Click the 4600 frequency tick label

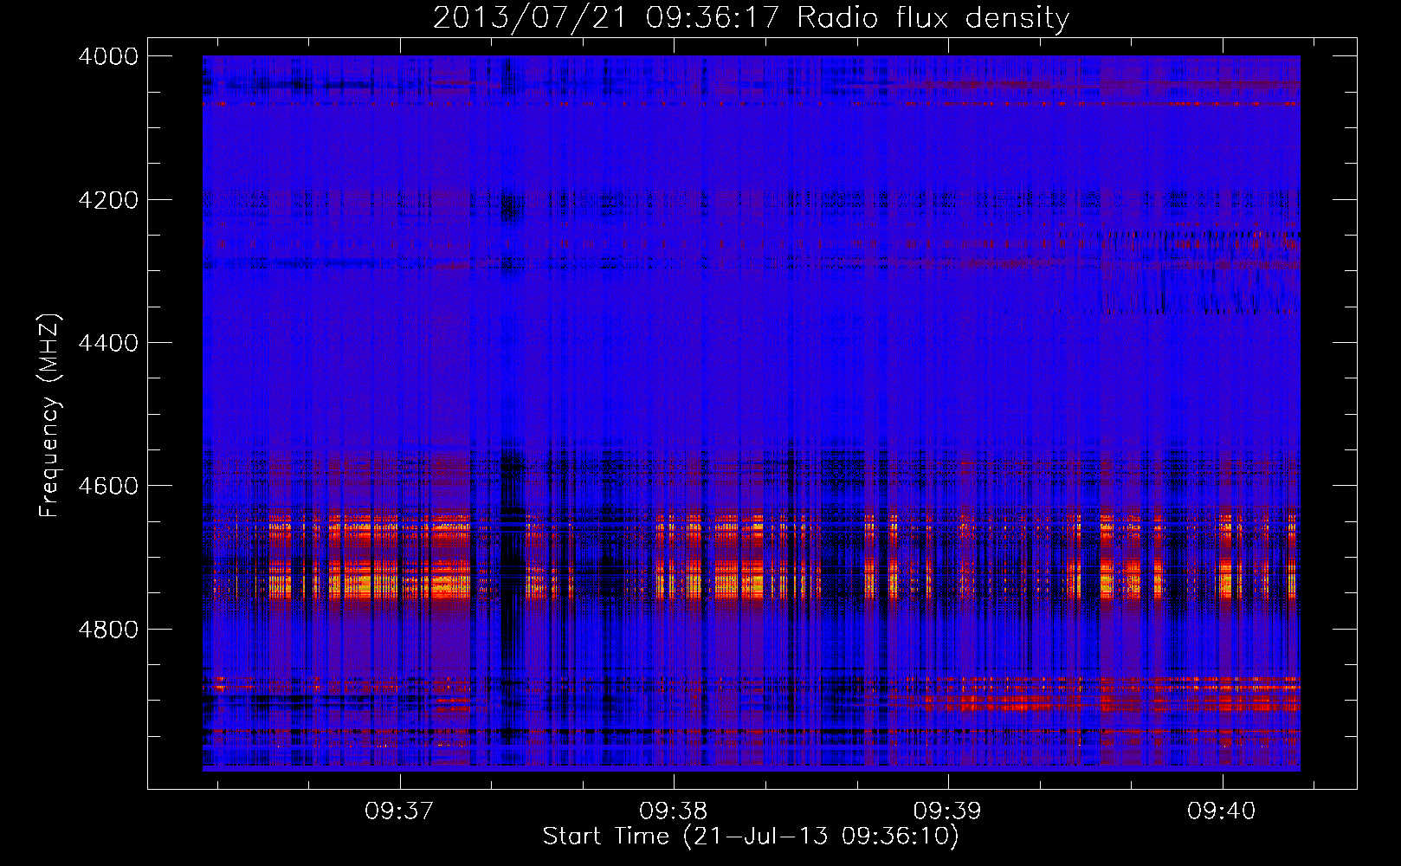tap(108, 486)
